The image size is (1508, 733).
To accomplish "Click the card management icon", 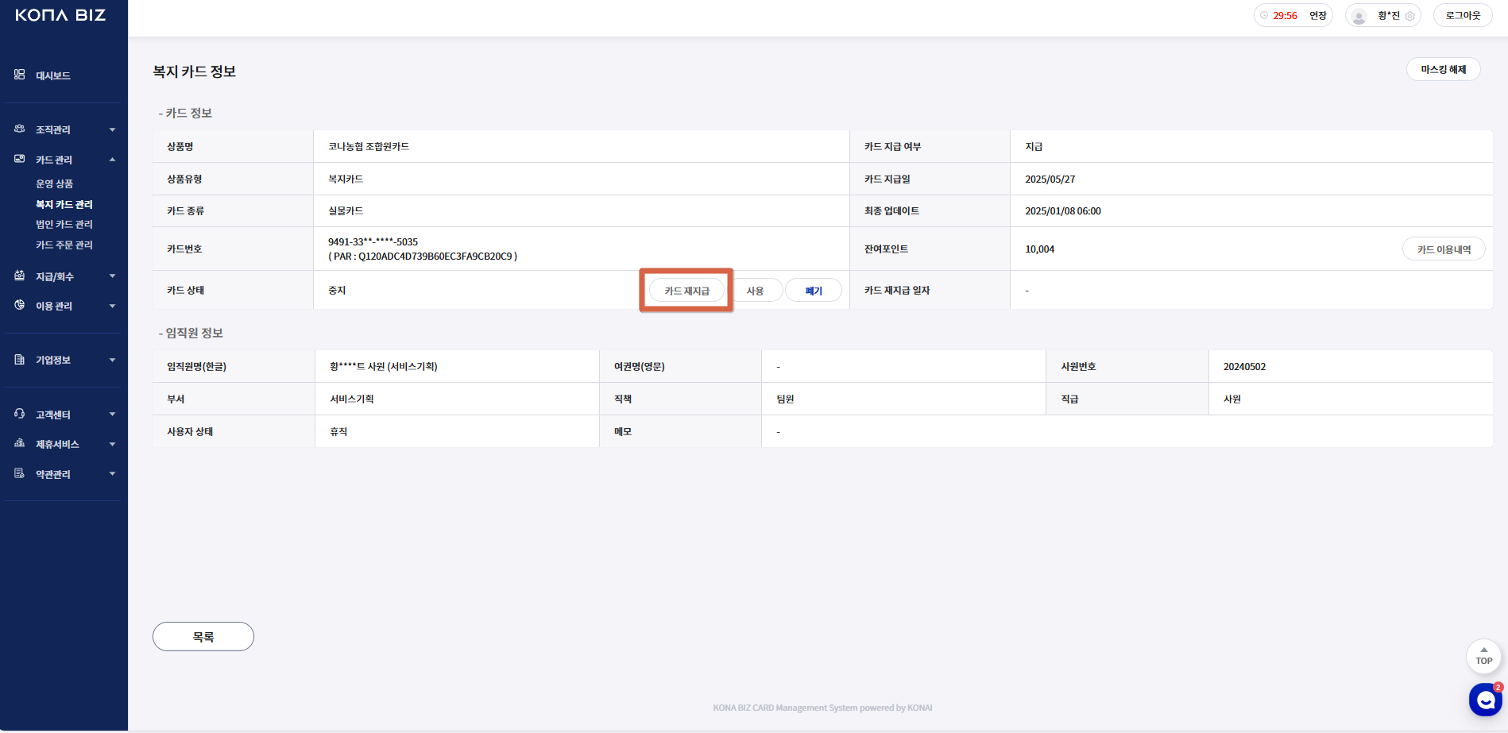I will coord(19,159).
